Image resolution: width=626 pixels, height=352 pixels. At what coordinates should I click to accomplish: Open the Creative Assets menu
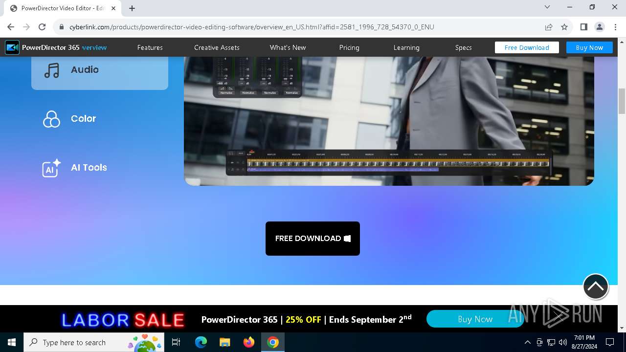(217, 47)
